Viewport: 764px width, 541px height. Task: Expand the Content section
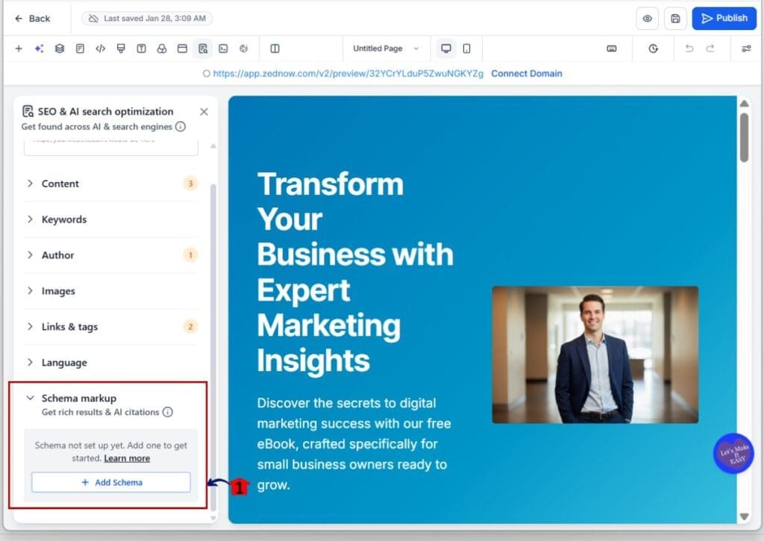60,184
